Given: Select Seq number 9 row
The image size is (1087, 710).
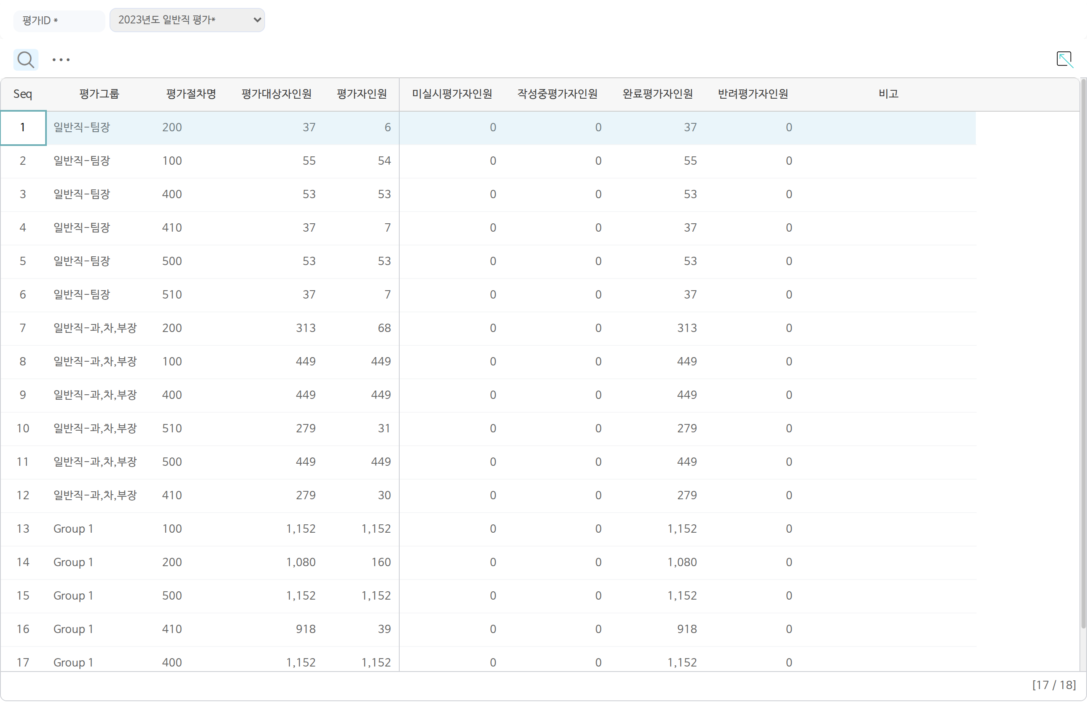Looking at the screenshot, I should click(x=23, y=395).
